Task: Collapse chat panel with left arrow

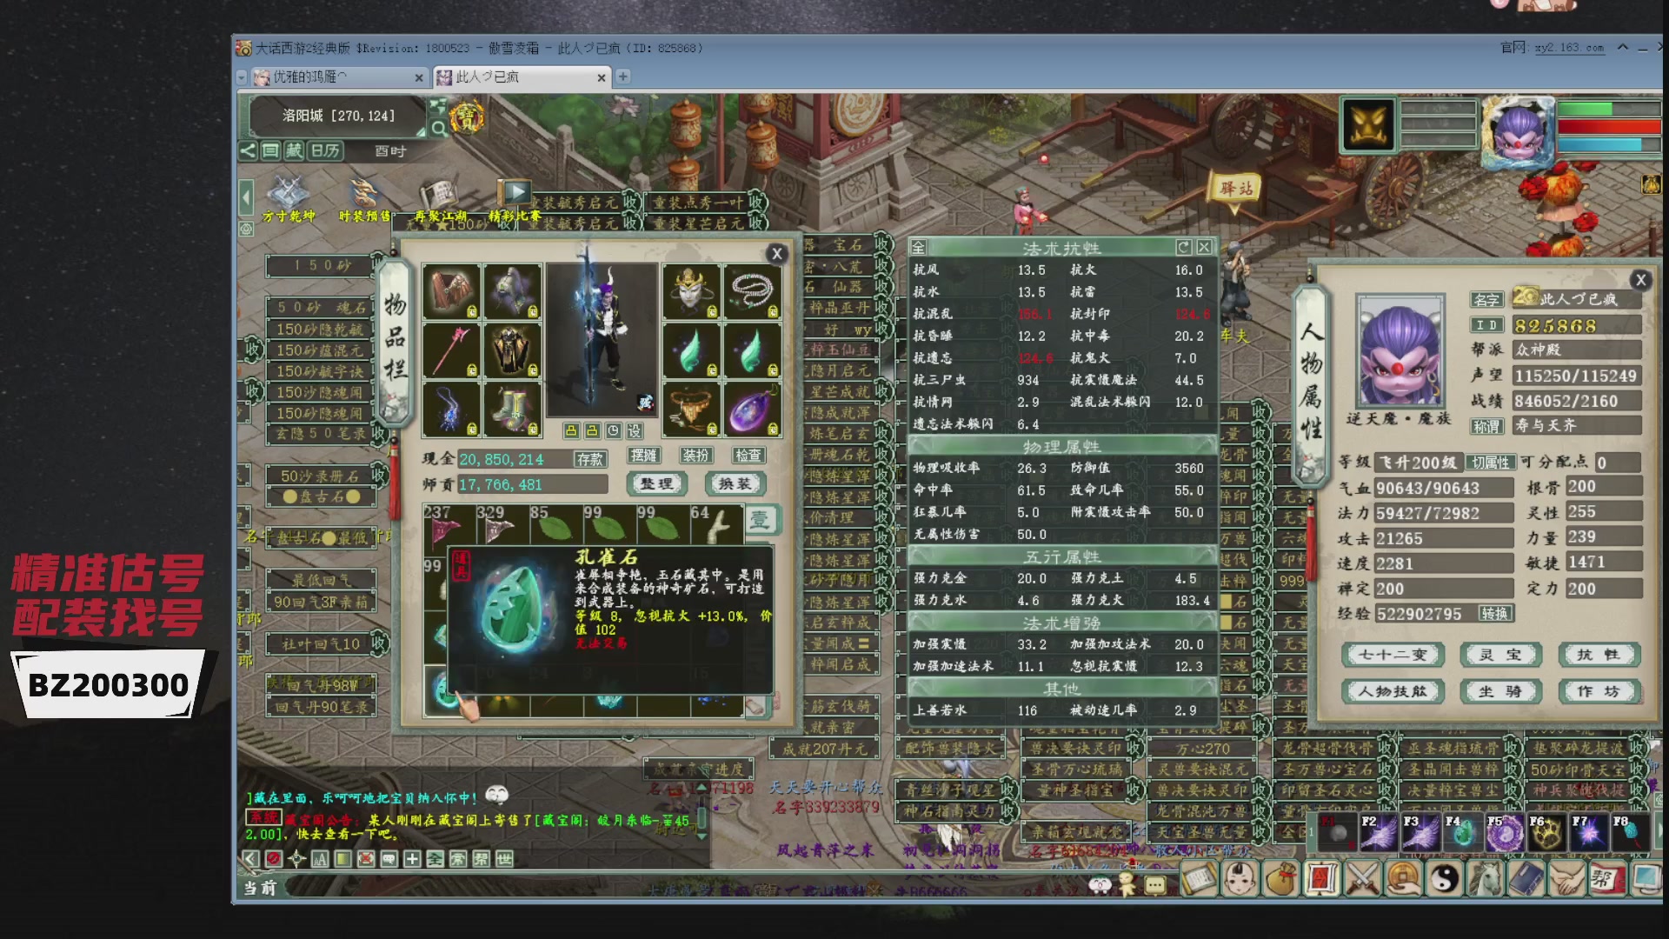Action: point(249,859)
